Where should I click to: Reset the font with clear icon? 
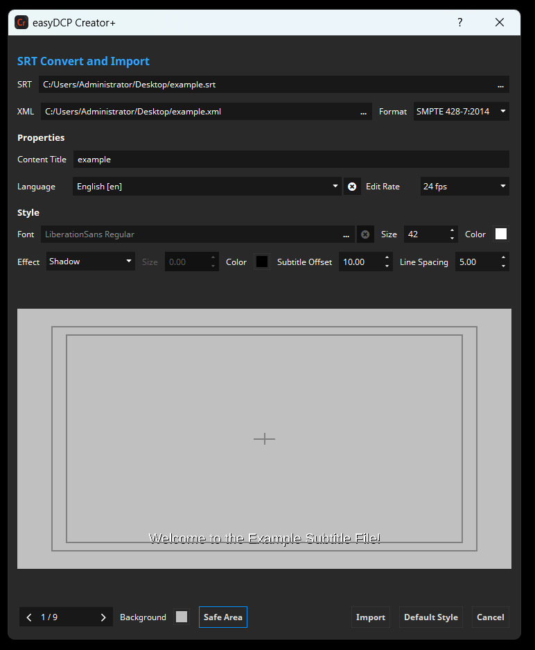(365, 234)
